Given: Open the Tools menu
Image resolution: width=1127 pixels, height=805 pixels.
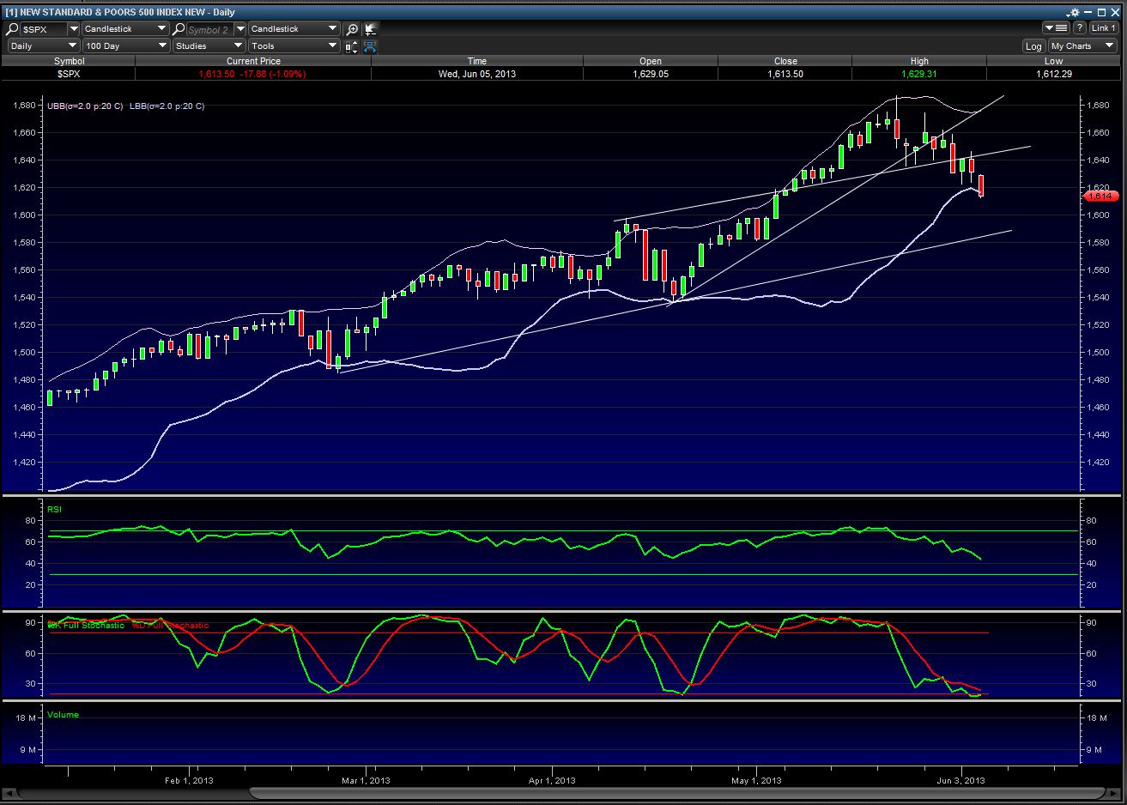Looking at the screenshot, I should click(x=294, y=46).
